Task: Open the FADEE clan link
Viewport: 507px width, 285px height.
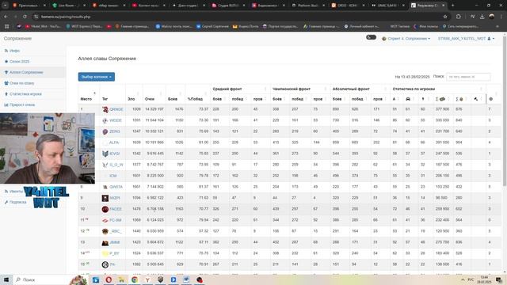Action: click(x=116, y=209)
